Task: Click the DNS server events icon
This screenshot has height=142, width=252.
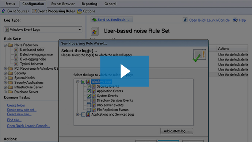Action: pyautogui.click(x=93, y=105)
